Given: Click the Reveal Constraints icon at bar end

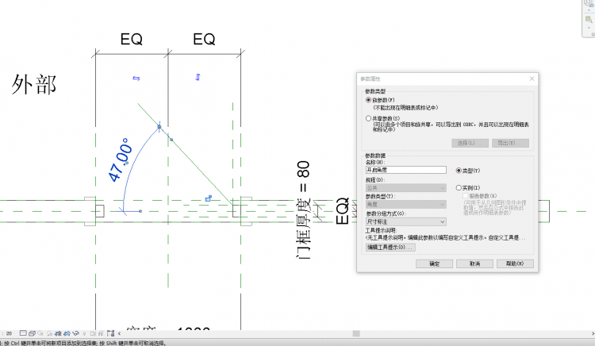Looking at the screenshot, I should [111, 333].
